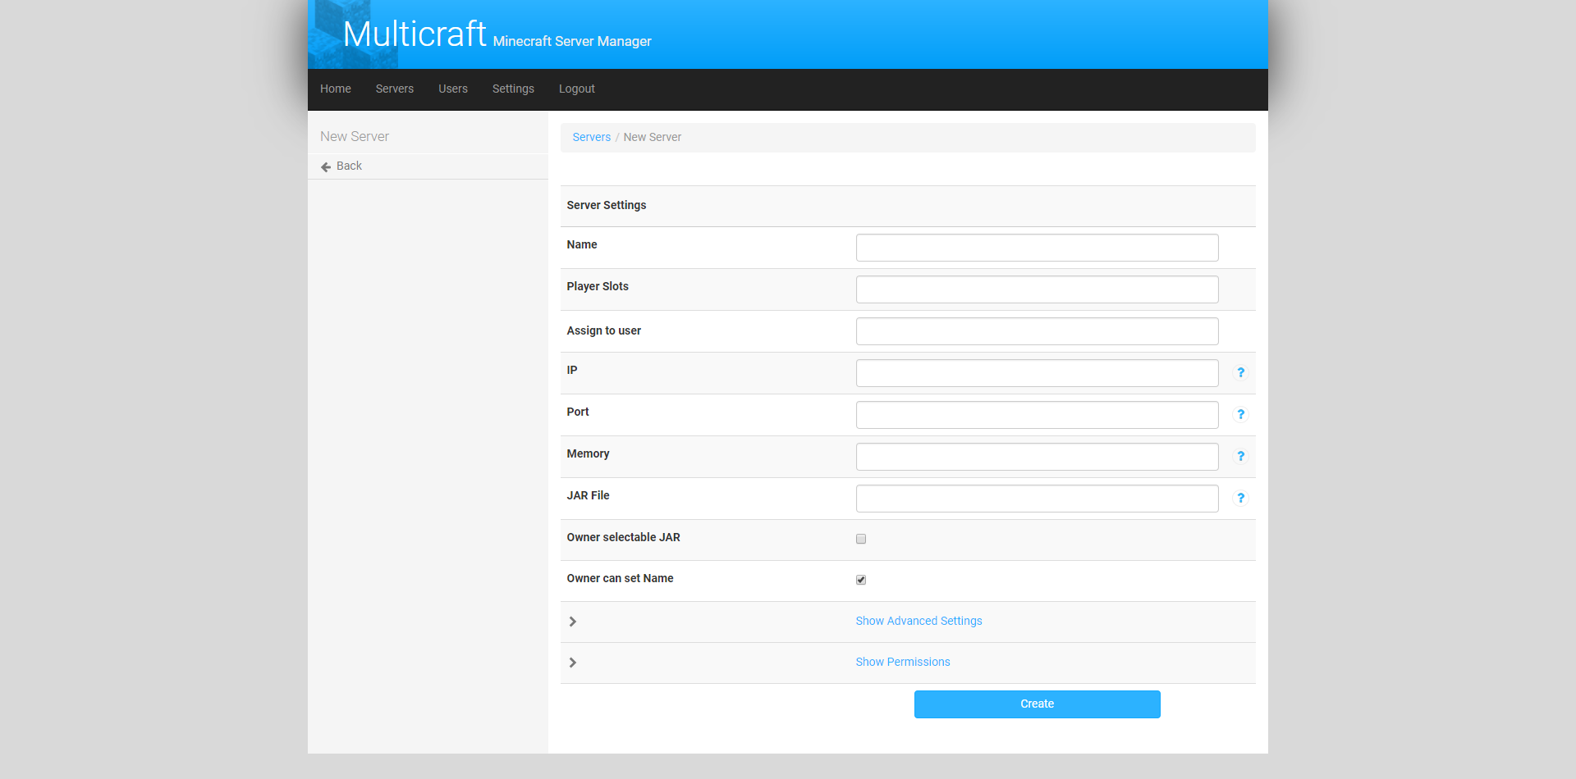Click the Back arrow icon in sidebar
1576x779 pixels.
pos(326,166)
